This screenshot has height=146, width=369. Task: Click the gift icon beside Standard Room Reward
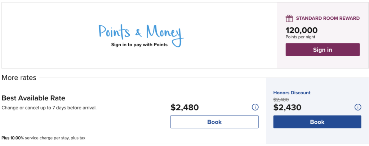click(289, 18)
